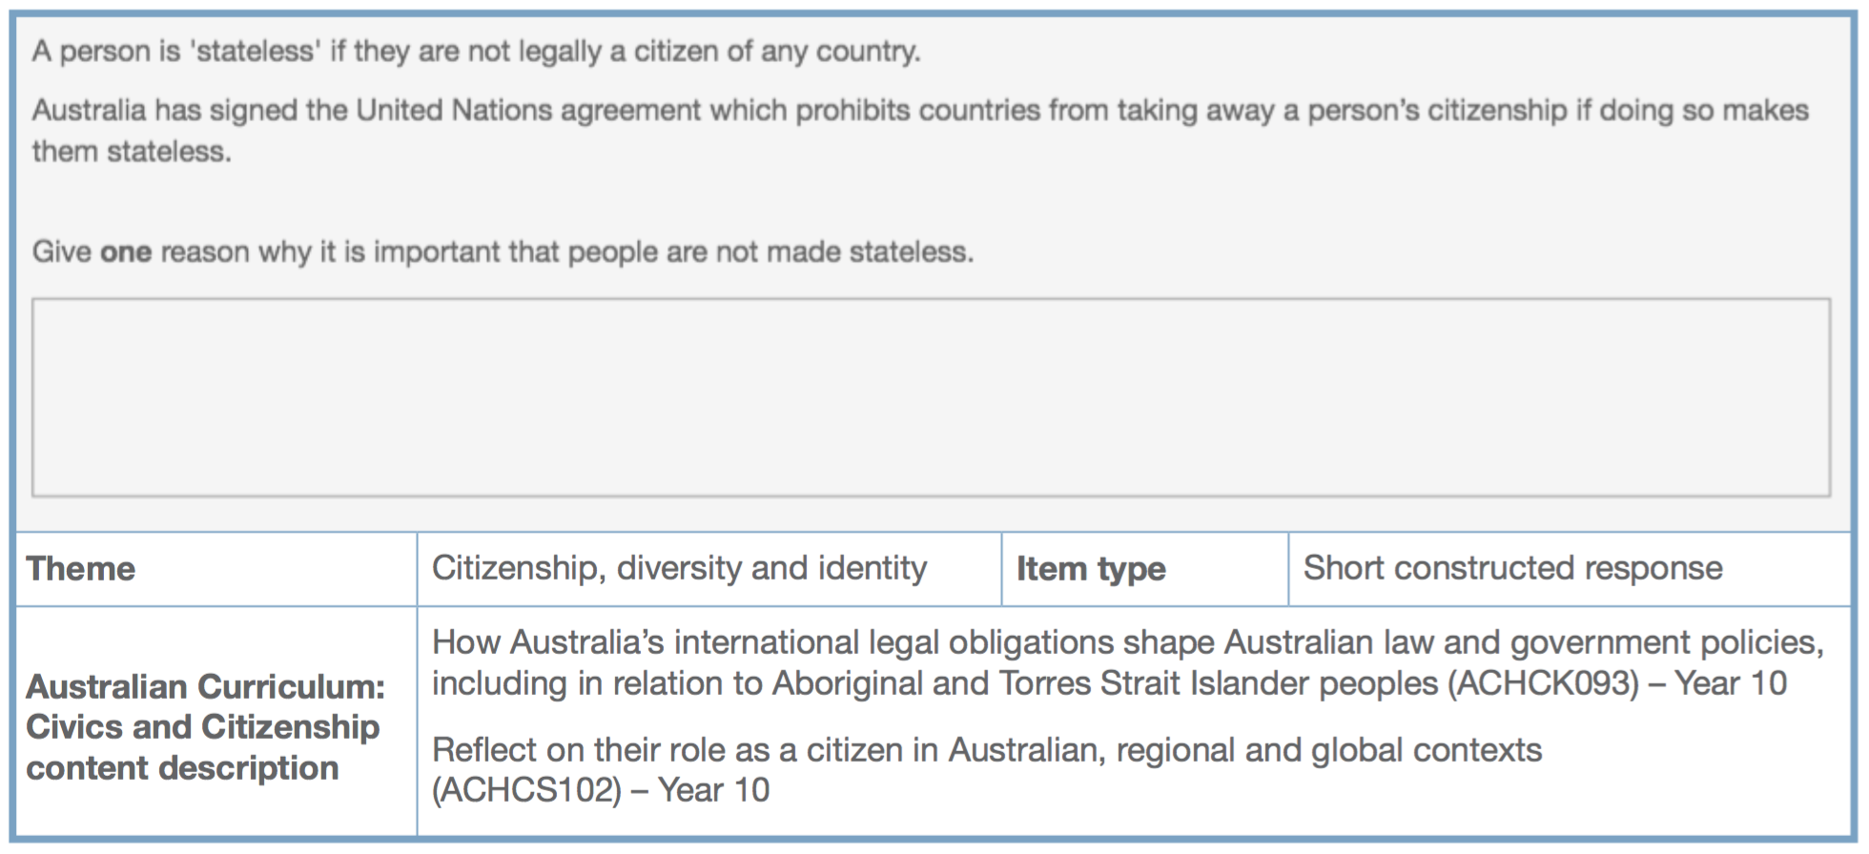Click the words 'them stateless.' on second line
The height and width of the screenshot is (854, 1869).
132,152
